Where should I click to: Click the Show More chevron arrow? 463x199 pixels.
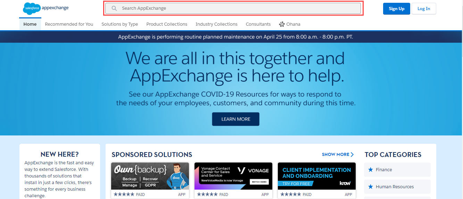tap(352, 155)
